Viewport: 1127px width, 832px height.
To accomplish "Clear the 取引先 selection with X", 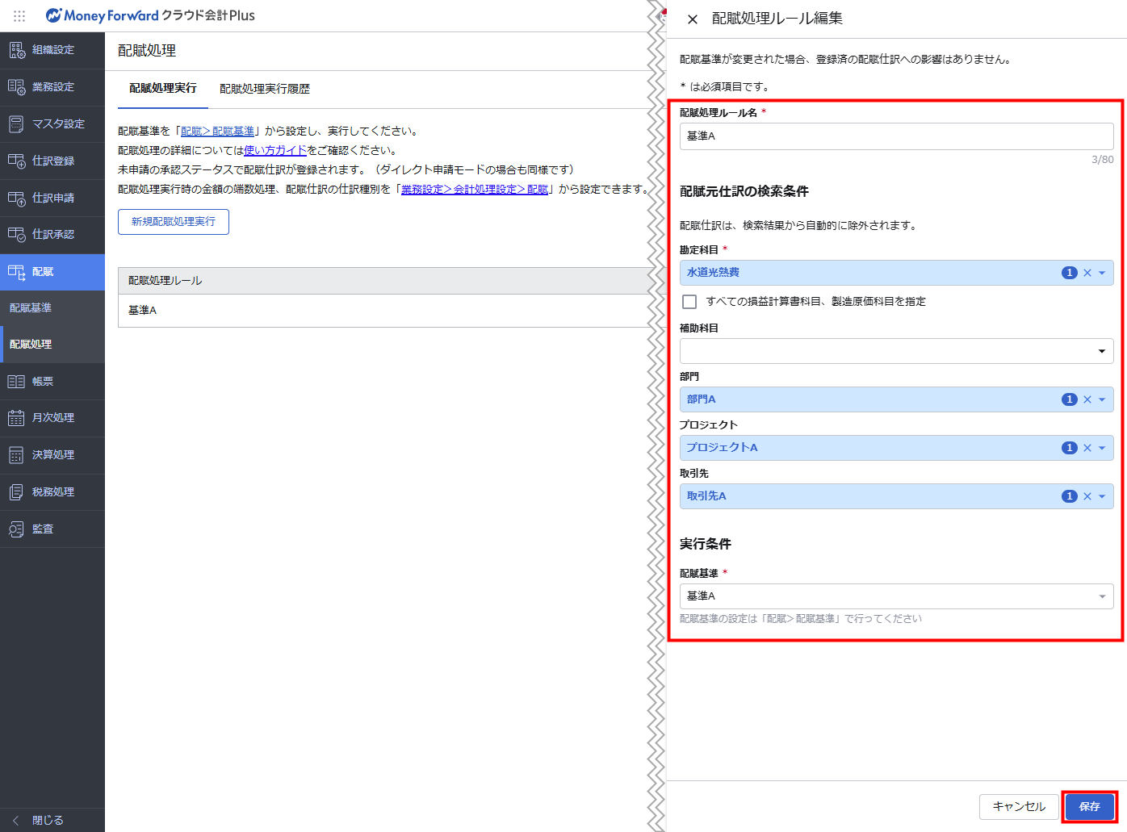I will tap(1087, 496).
